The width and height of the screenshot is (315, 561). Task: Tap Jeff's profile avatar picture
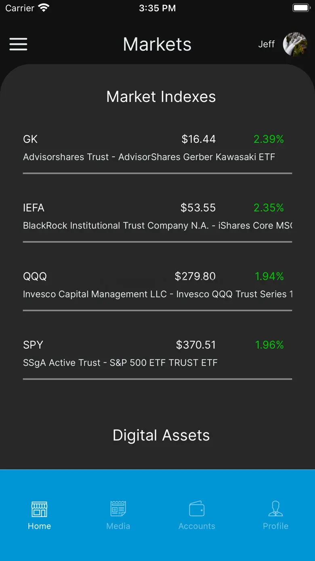(295, 44)
